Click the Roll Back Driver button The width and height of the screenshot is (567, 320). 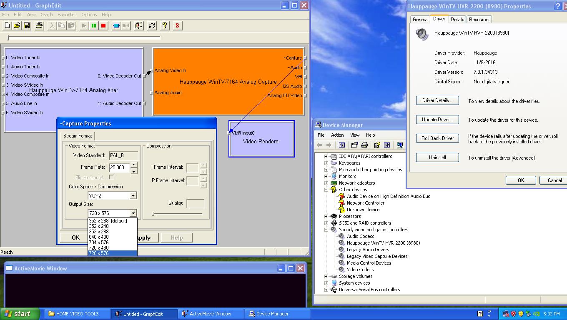[x=437, y=138]
